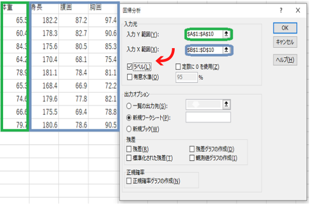Select the 身長 header cell
Screen dimensions: 311x207
(x=44, y=7)
